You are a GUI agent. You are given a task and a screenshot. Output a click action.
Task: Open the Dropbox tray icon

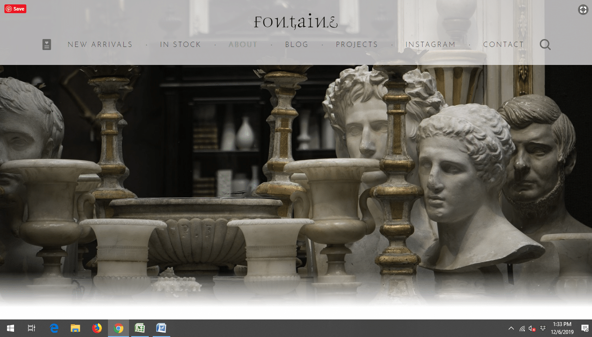pyautogui.click(x=543, y=328)
